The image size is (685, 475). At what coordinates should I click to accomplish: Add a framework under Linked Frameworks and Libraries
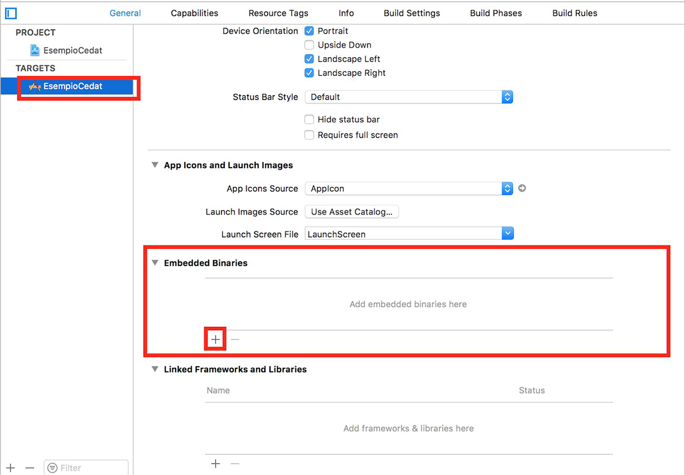click(x=215, y=464)
